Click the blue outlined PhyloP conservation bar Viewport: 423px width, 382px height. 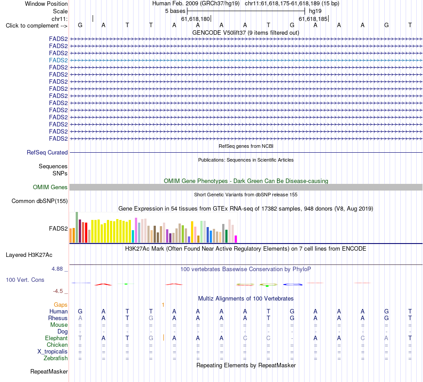293,284
